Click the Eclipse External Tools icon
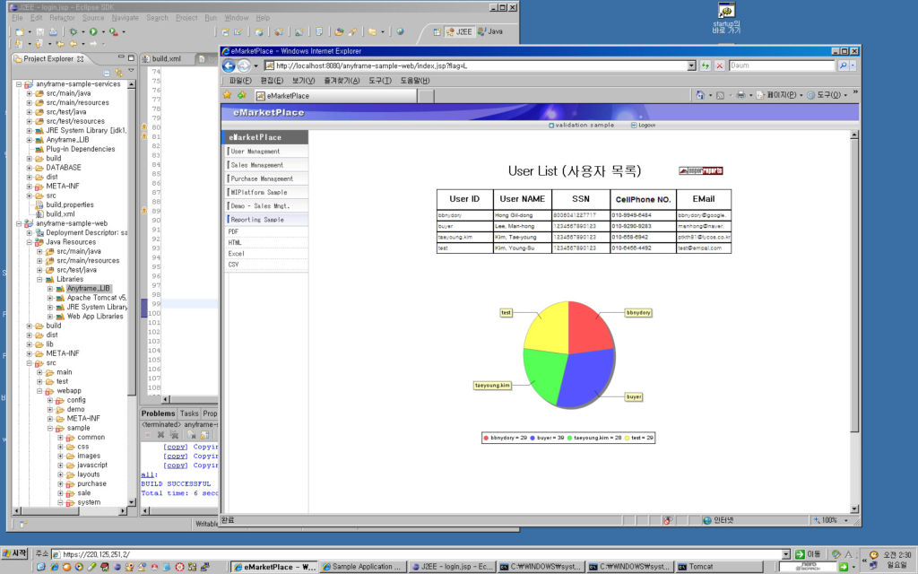918x574 pixels. point(114,31)
